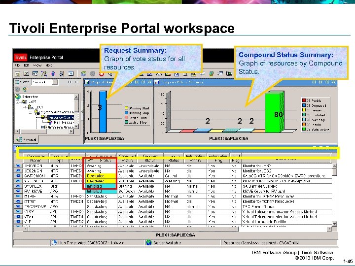The height and width of the screenshot is (266, 355).
Task: Click the Hub Time clock icon in the status bar
Action: point(54,242)
